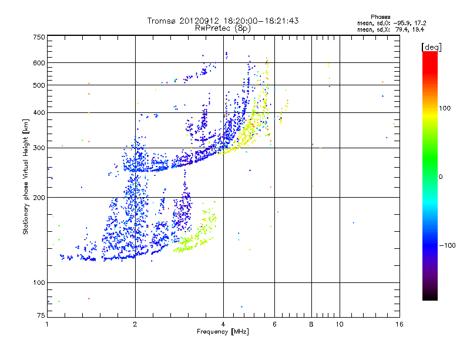
Task: Click the y-axis tick label '750'
Action: tap(39, 37)
